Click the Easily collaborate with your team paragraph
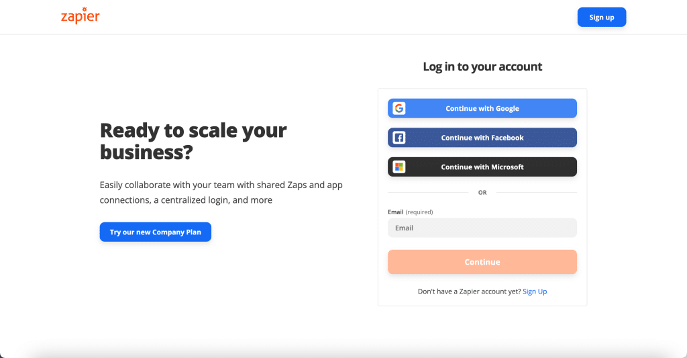This screenshot has height=358, width=687. pyautogui.click(x=221, y=193)
